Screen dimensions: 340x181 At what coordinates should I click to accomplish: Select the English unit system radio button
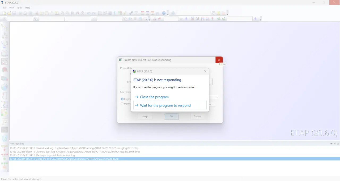122,99
